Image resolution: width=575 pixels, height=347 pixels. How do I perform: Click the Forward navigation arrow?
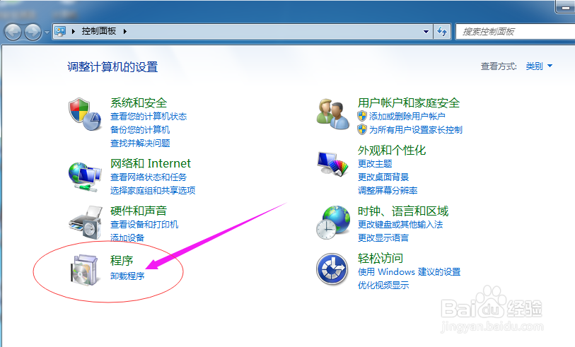(33, 32)
